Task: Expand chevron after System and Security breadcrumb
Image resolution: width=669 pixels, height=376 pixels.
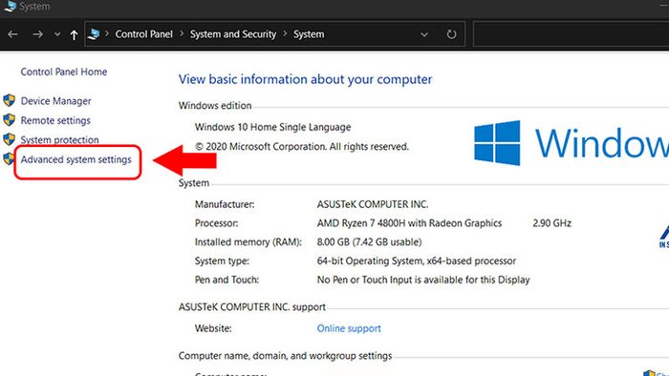Action: pos(285,33)
